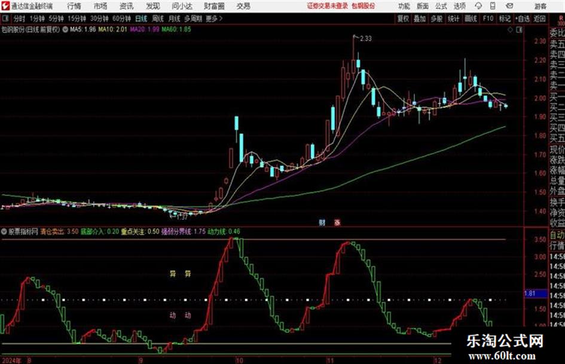Open the 画线 drawing tools

click(471, 19)
